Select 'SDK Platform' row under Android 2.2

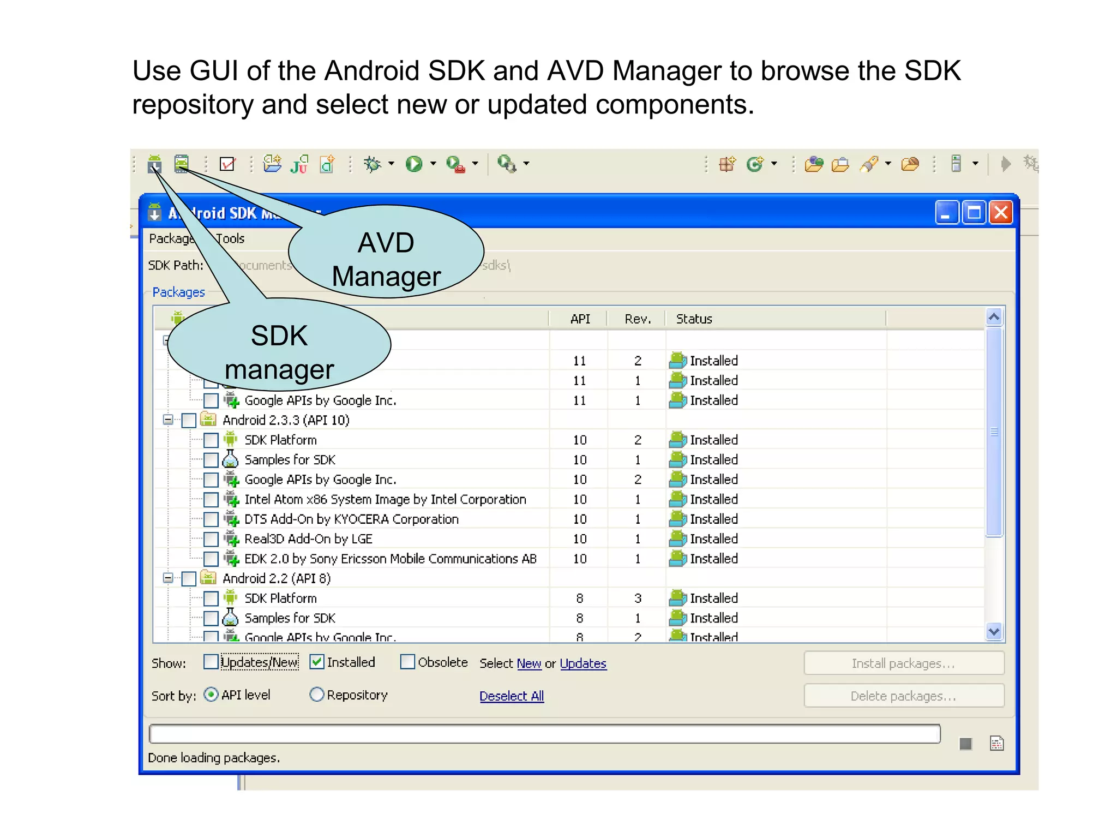[569, 598]
